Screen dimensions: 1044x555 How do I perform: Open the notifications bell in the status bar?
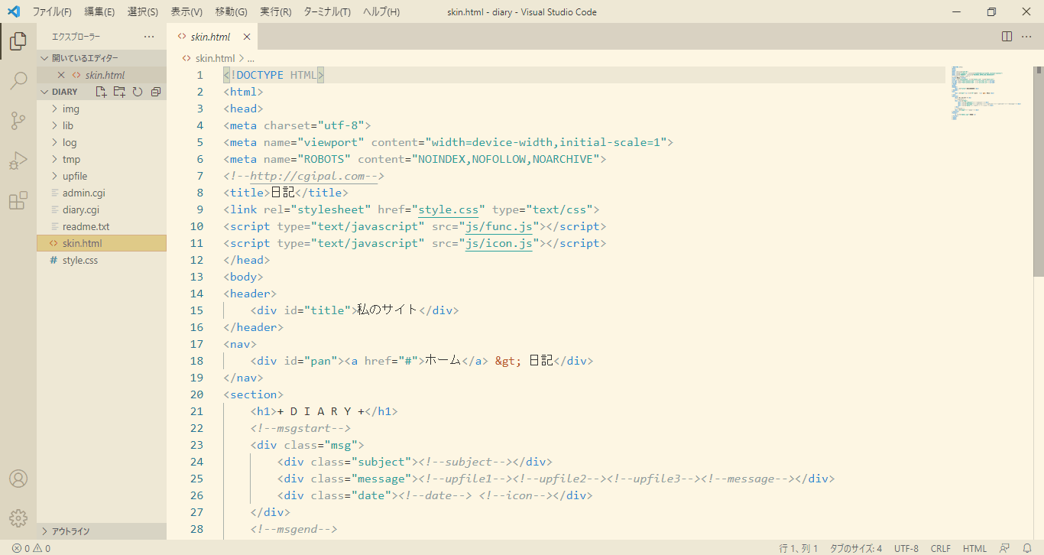(x=1027, y=548)
